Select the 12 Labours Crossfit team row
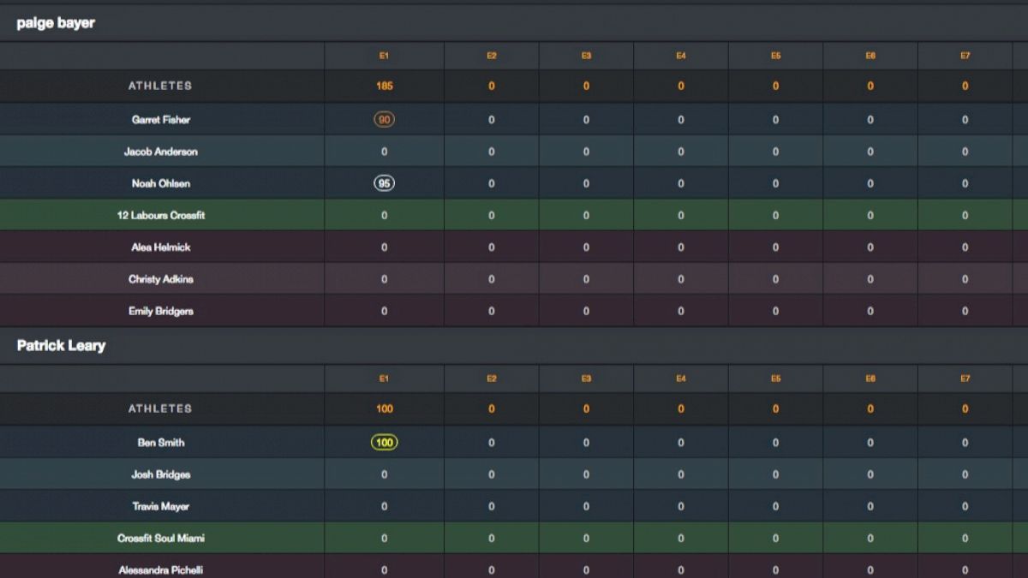The image size is (1028, 578). click(514, 216)
